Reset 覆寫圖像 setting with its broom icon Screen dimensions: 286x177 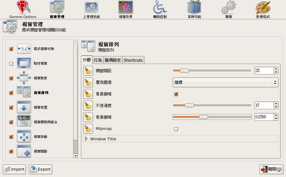[x=88, y=82]
